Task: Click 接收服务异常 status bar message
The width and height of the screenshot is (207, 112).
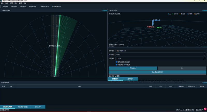Action: (x=4, y=110)
